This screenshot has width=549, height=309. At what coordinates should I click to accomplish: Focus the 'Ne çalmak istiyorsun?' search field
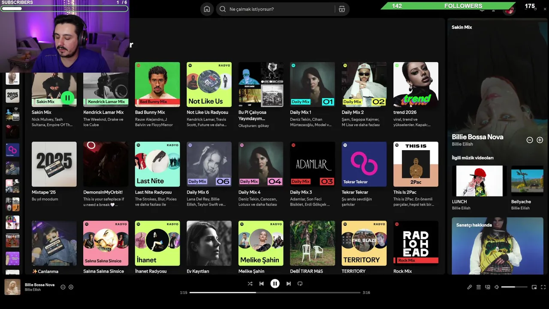pyautogui.click(x=283, y=9)
